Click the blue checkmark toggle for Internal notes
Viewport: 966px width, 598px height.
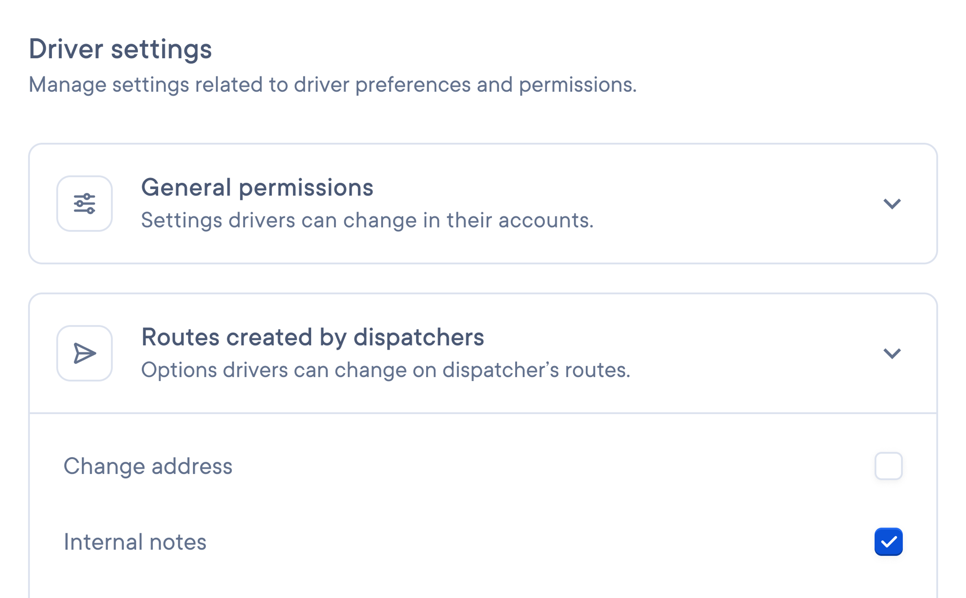(889, 541)
